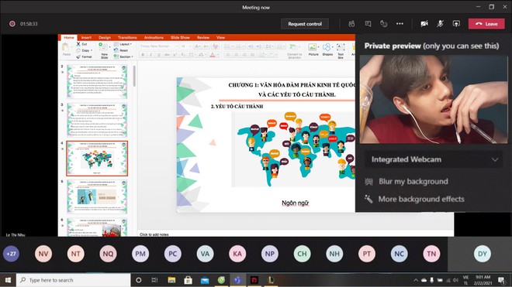Image resolution: width=512 pixels, height=287 pixels.
Task: Select participant avatar PM
Action: (x=140, y=254)
